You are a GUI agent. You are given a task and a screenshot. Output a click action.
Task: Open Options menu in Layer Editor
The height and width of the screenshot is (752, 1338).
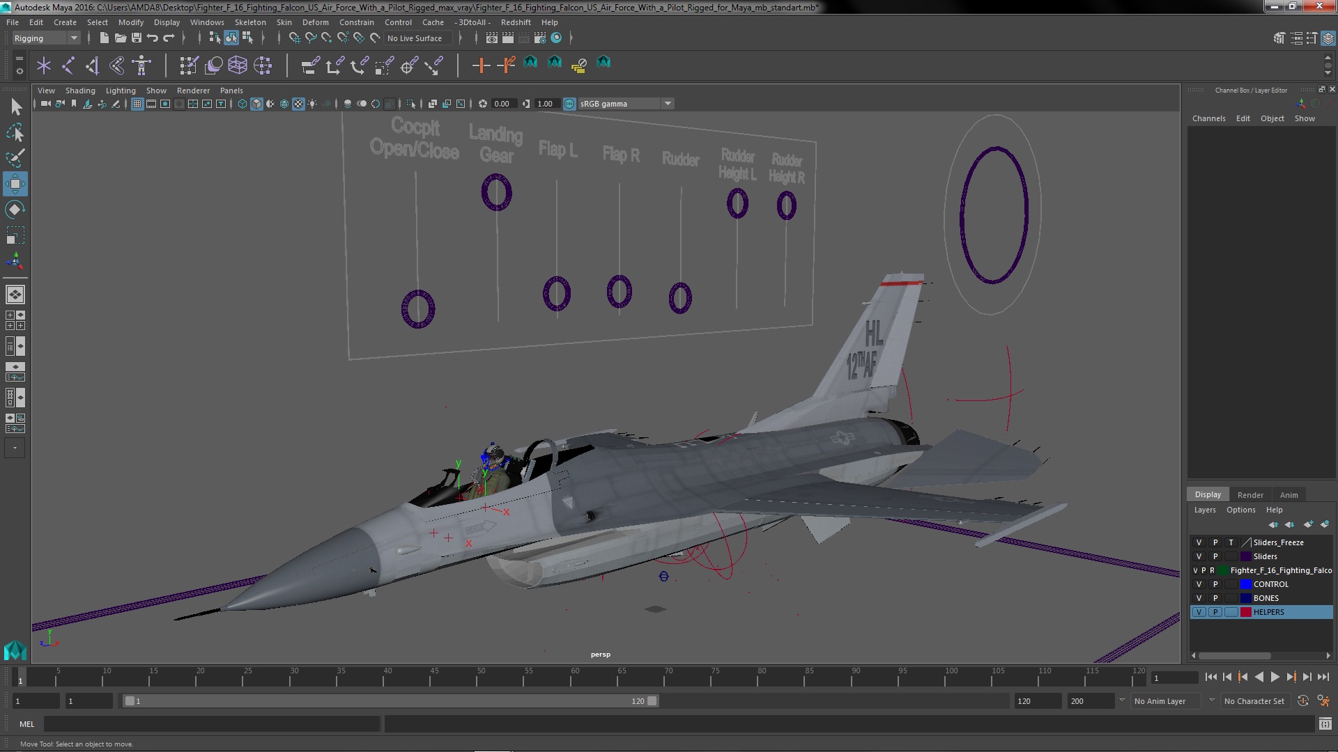[x=1240, y=510]
